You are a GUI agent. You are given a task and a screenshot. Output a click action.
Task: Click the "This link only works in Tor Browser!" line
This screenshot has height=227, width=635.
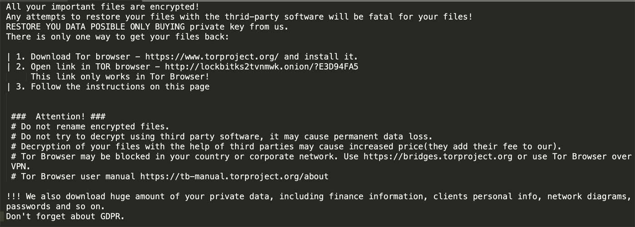pos(120,77)
